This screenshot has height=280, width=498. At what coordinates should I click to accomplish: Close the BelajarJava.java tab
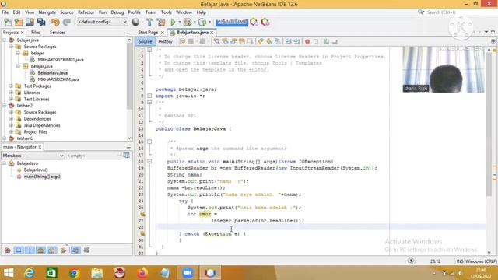(x=212, y=33)
